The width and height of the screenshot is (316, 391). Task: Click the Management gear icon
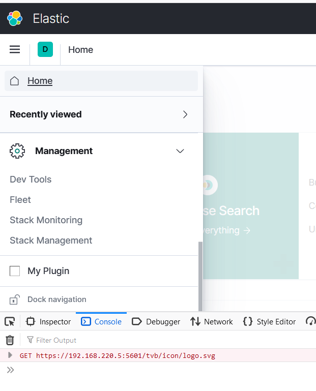(17, 151)
